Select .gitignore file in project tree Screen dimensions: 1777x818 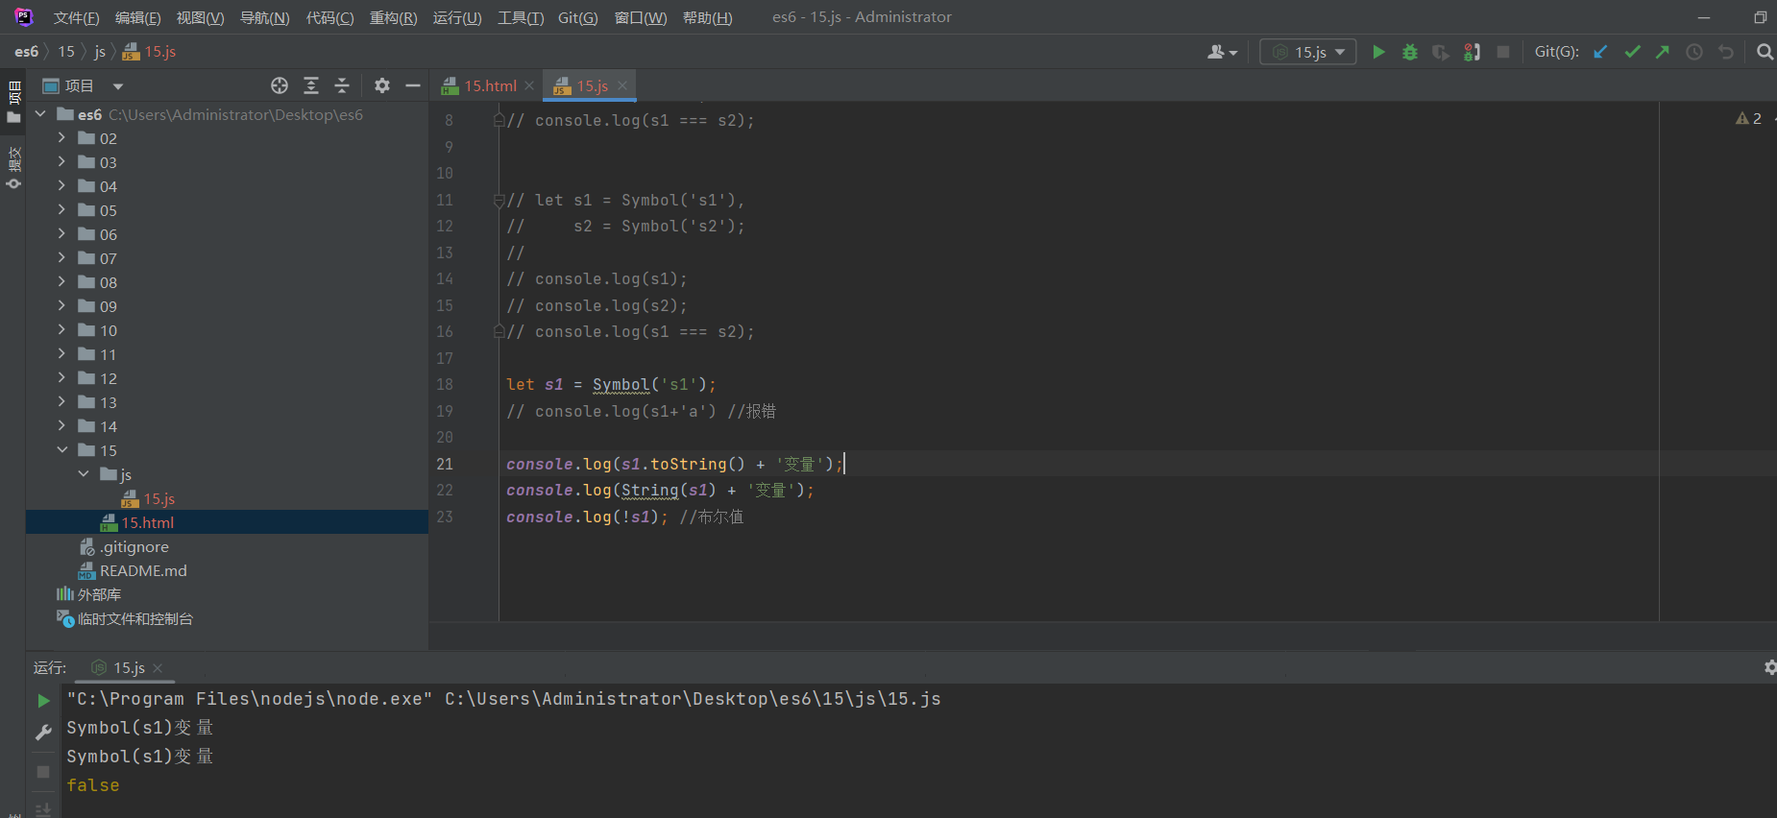pyautogui.click(x=124, y=547)
